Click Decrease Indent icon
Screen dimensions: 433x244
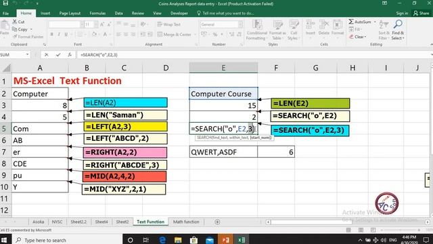click(143, 35)
